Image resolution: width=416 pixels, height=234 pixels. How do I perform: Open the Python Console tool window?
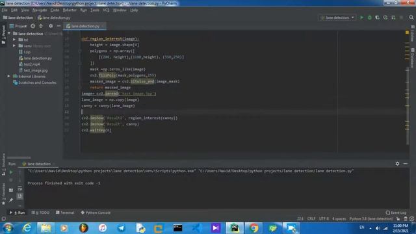point(96,213)
